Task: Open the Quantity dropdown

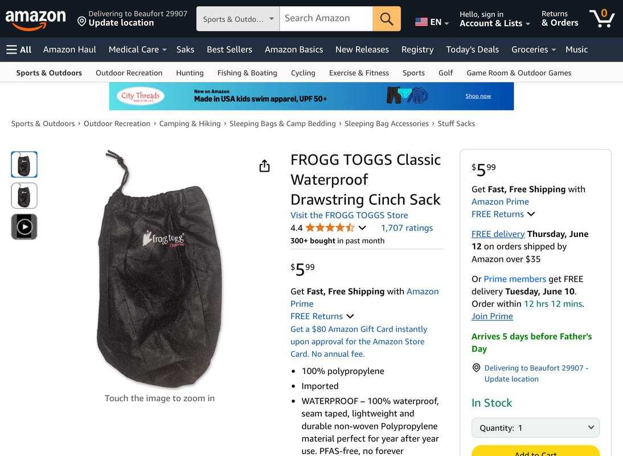Action: [535, 427]
